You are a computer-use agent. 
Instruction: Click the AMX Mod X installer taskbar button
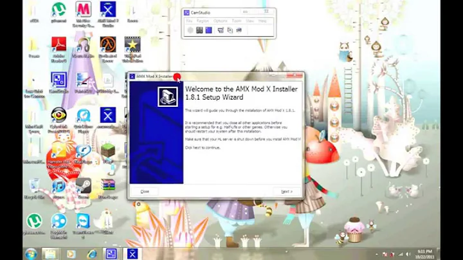(132, 254)
